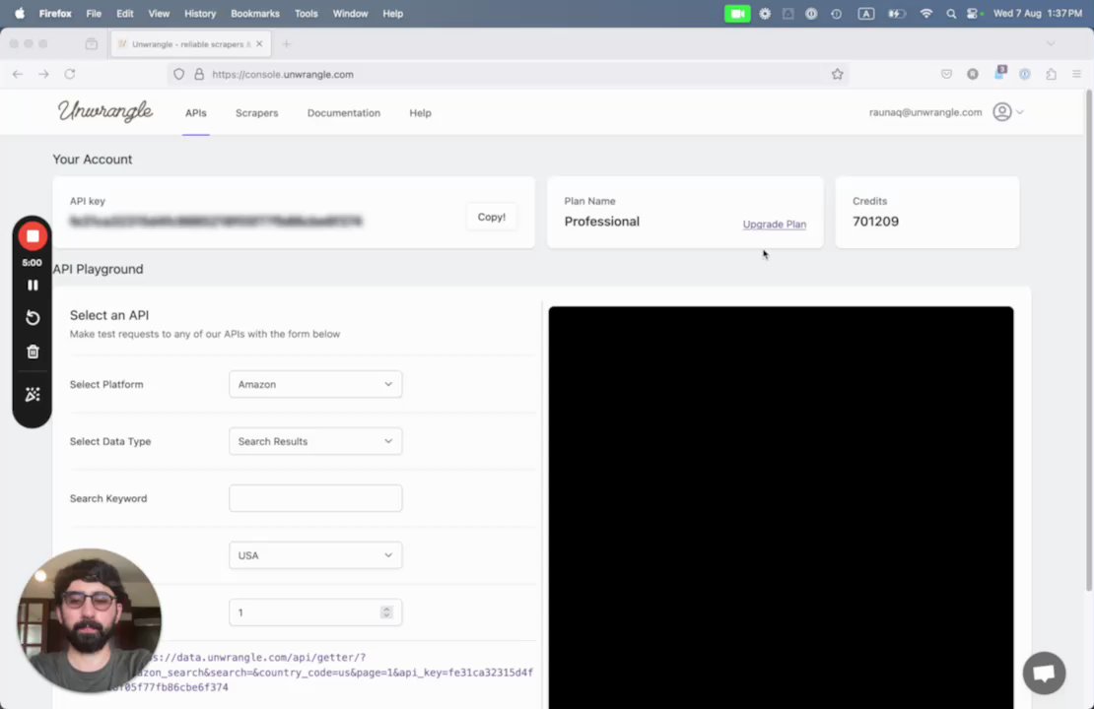
Task: Open the Apple menu
Action: 20,13
